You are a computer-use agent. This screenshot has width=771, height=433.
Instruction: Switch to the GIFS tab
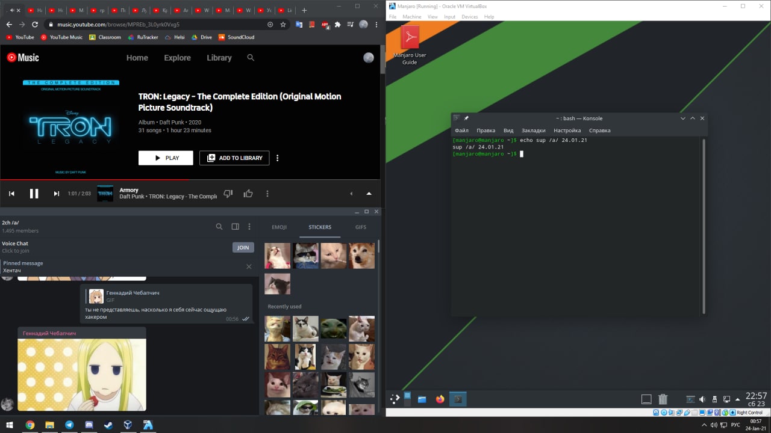click(360, 227)
